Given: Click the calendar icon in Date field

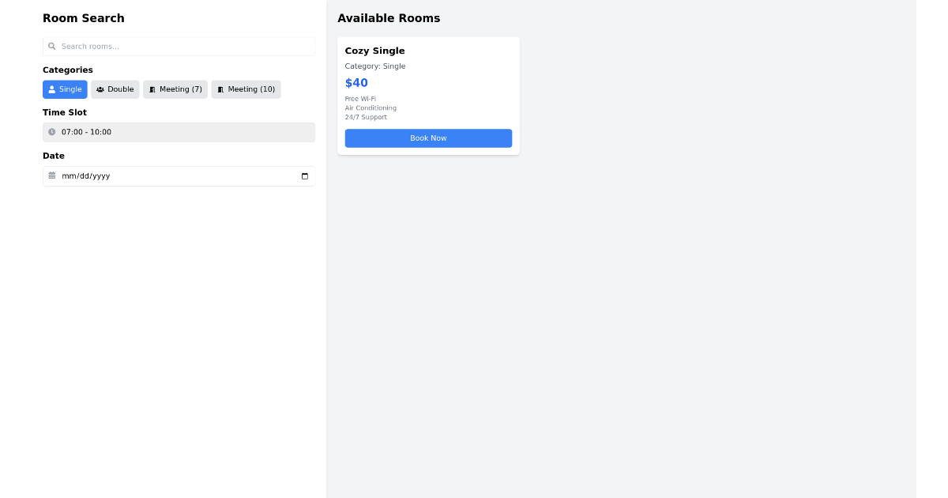Looking at the screenshot, I should (x=53, y=175).
